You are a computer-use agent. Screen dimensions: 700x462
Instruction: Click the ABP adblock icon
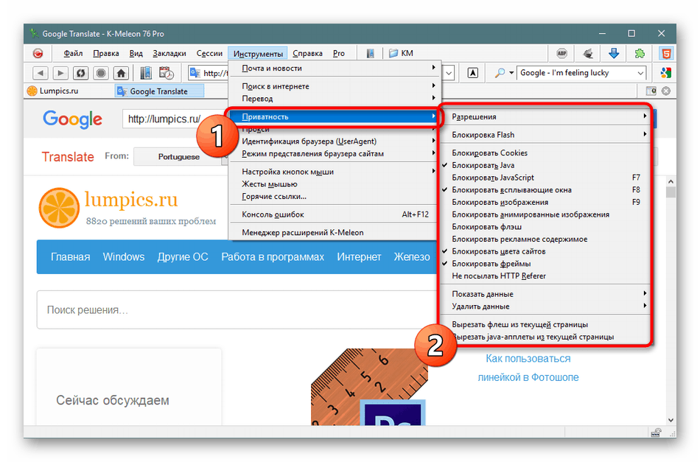(x=561, y=54)
